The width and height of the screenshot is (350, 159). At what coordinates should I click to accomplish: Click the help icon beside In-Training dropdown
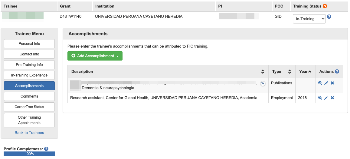click(329, 17)
